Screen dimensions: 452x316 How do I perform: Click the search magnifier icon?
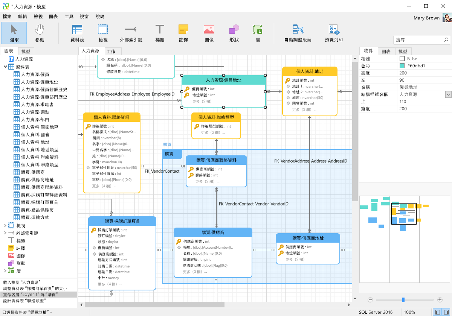click(x=446, y=39)
